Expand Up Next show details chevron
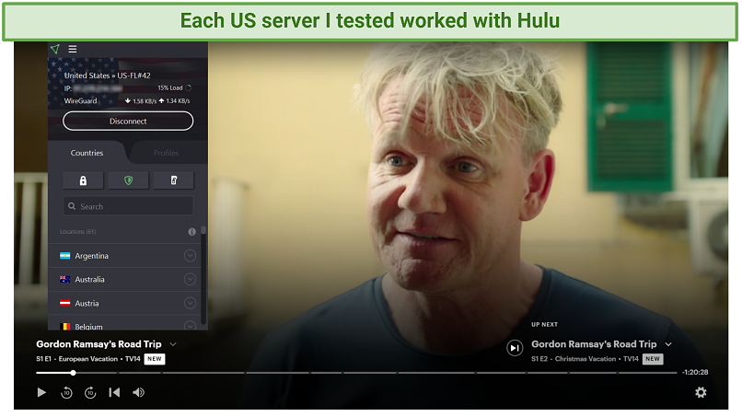Screen dimensions: 742x417 (668, 344)
